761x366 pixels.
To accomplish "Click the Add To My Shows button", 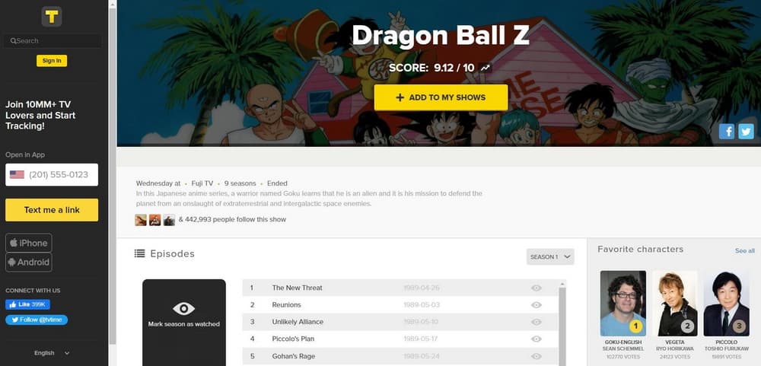I will [x=441, y=97].
